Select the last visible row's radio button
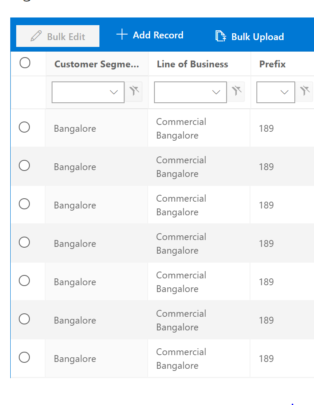The width and height of the screenshot is (314, 405). click(x=24, y=357)
